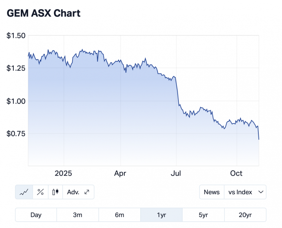Click the $1.50 y-axis label
Viewport: 282px width, 228px height.
pos(16,36)
